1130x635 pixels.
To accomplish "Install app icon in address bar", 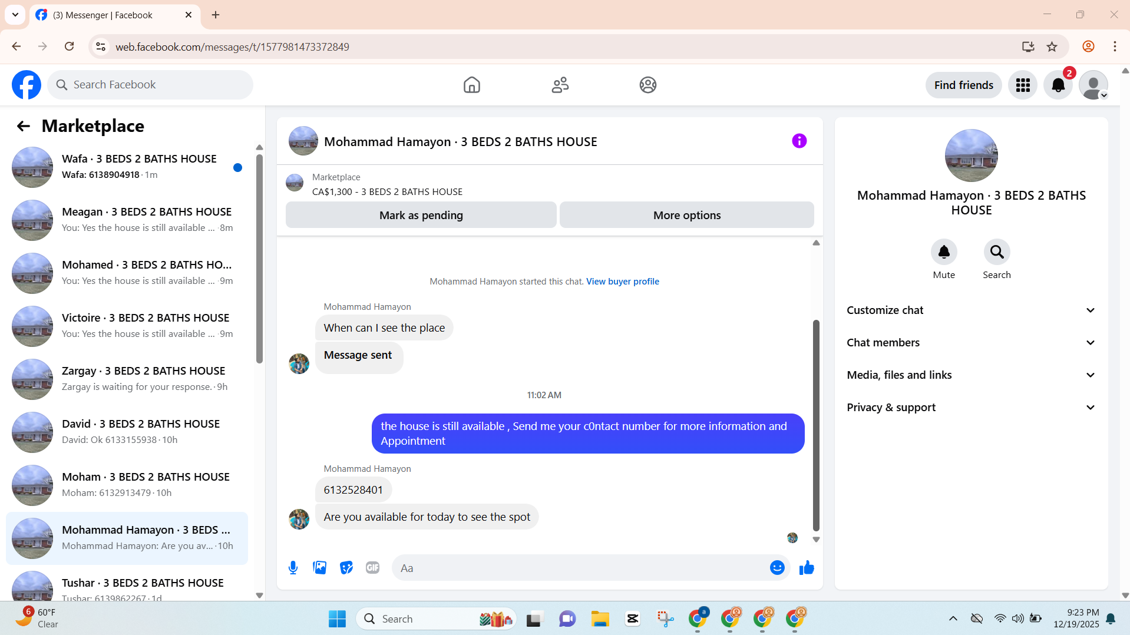I will coord(1027,47).
